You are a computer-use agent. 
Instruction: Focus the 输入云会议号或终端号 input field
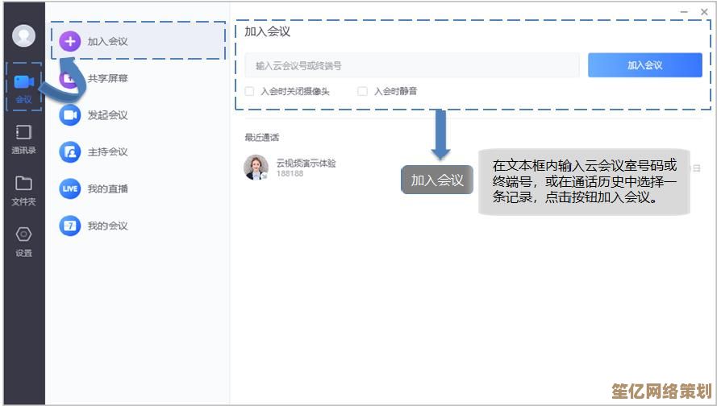click(412, 65)
